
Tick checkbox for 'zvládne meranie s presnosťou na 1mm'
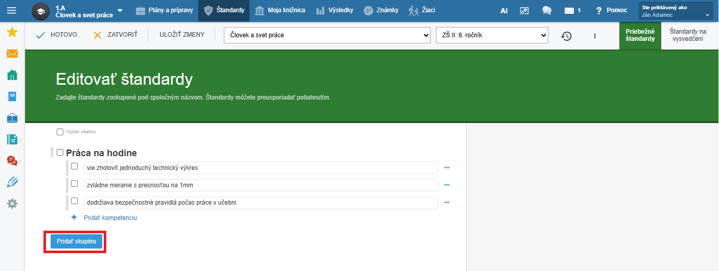(74, 184)
